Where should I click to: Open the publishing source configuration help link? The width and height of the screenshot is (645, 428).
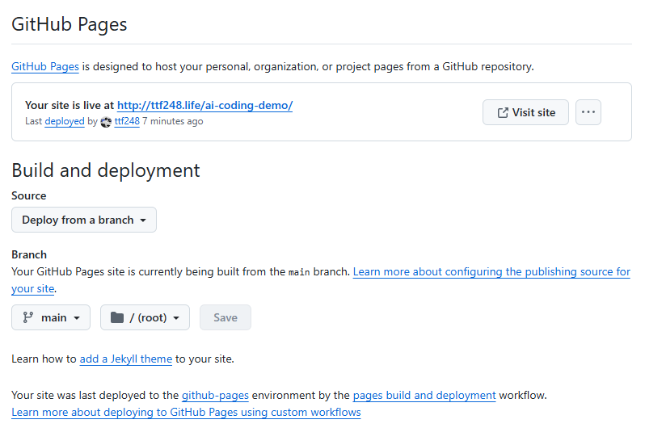point(491,272)
